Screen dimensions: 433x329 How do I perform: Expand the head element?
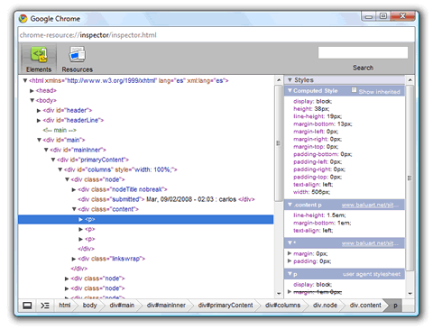tap(32, 90)
